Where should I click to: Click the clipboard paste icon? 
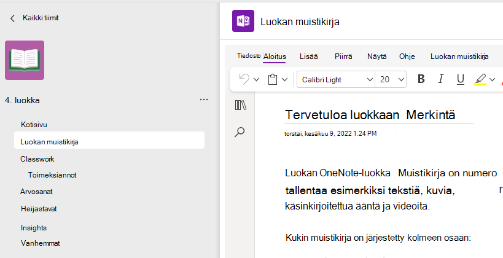[272, 79]
